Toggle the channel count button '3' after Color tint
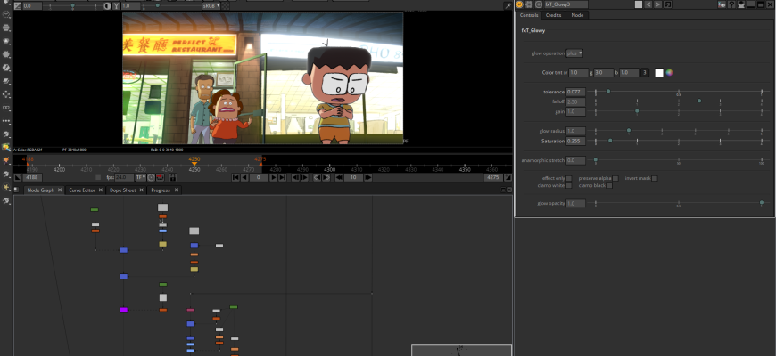The image size is (776, 356). click(644, 73)
